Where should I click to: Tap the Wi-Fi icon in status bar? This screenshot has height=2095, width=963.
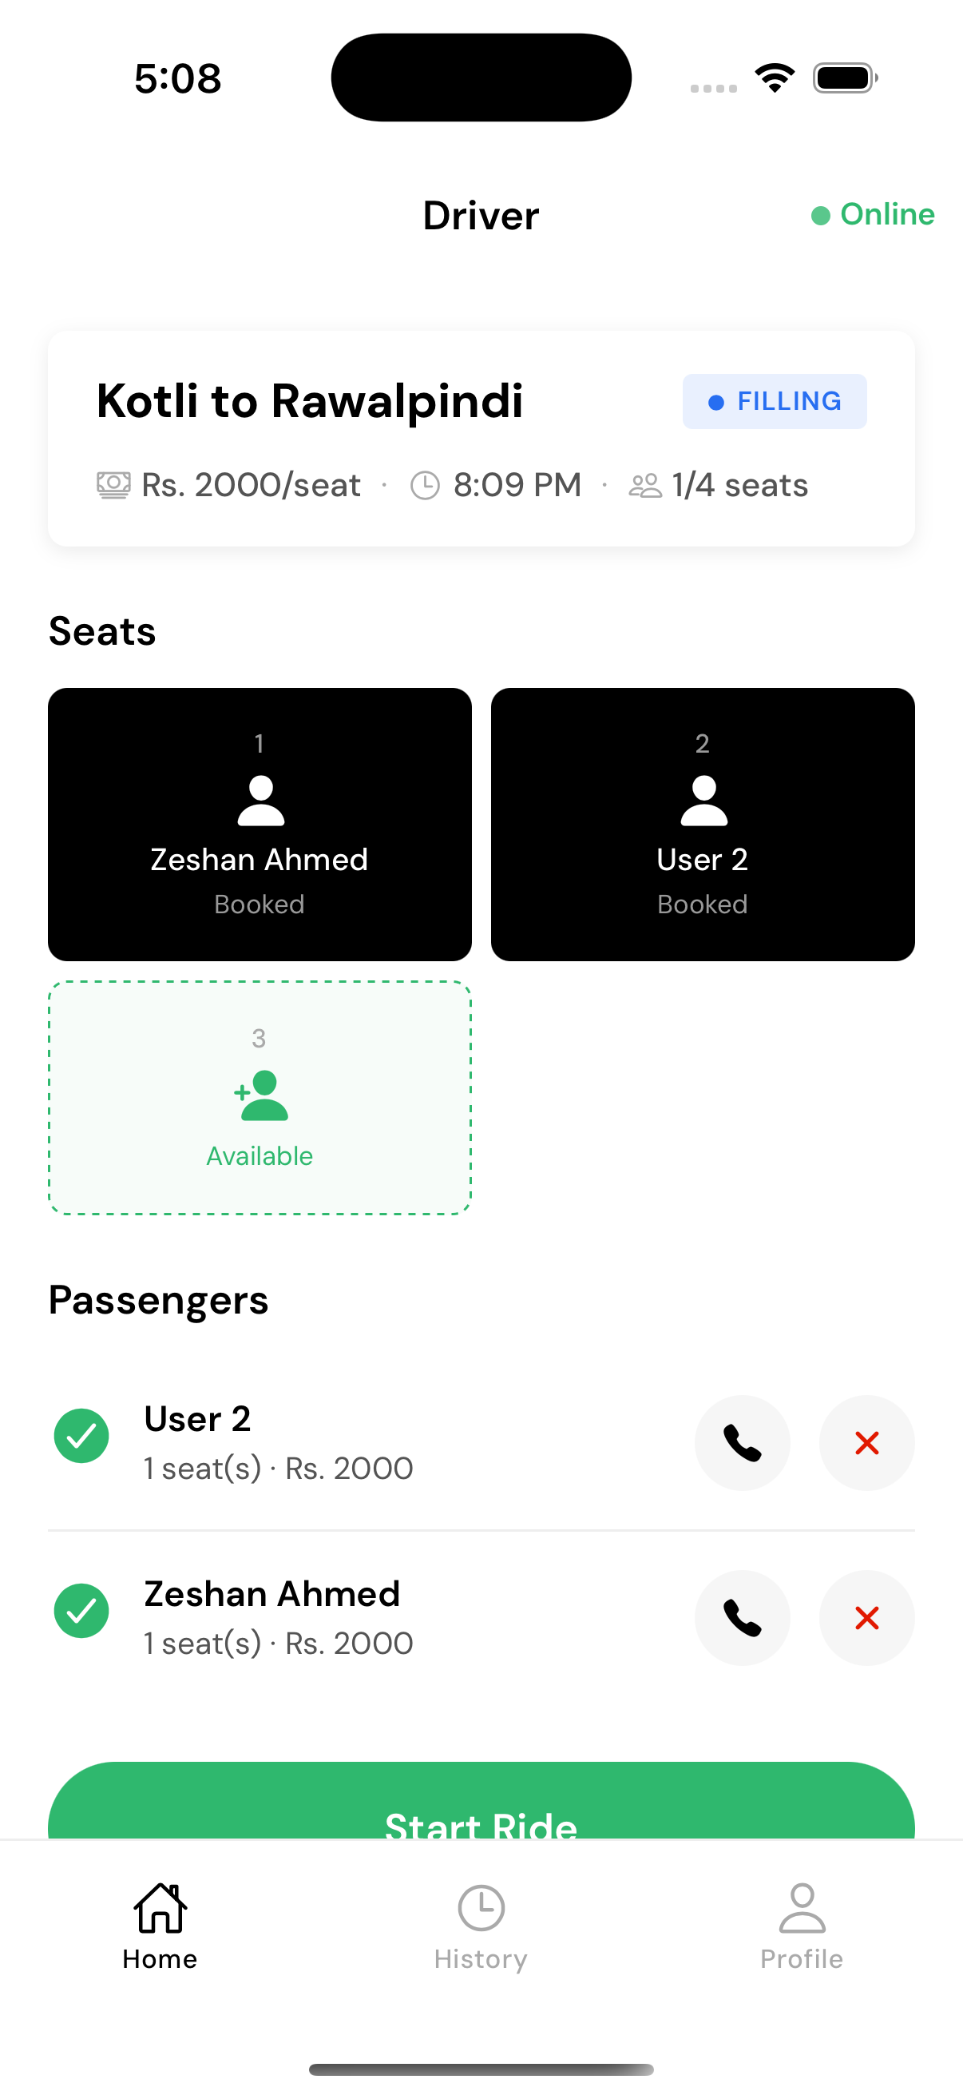point(775,78)
